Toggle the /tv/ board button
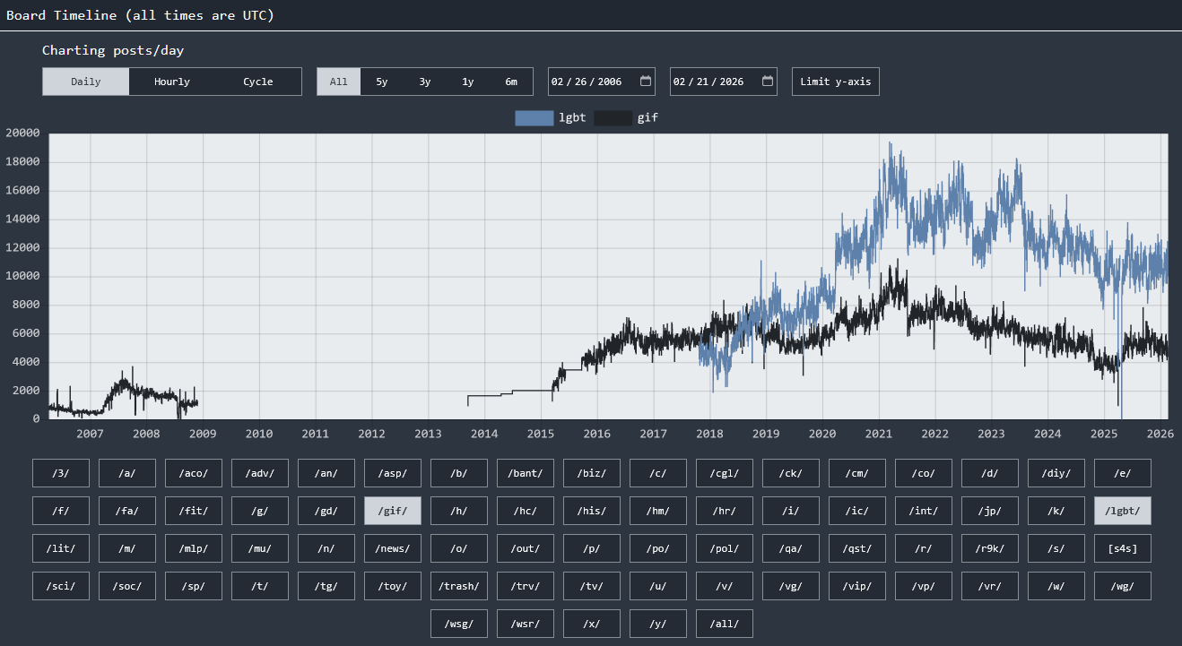Image resolution: width=1182 pixels, height=646 pixels. coord(592,586)
